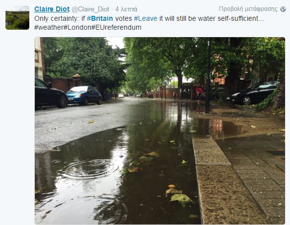Open the Claire Diot name link
The image size is (290, 225).
52,9
